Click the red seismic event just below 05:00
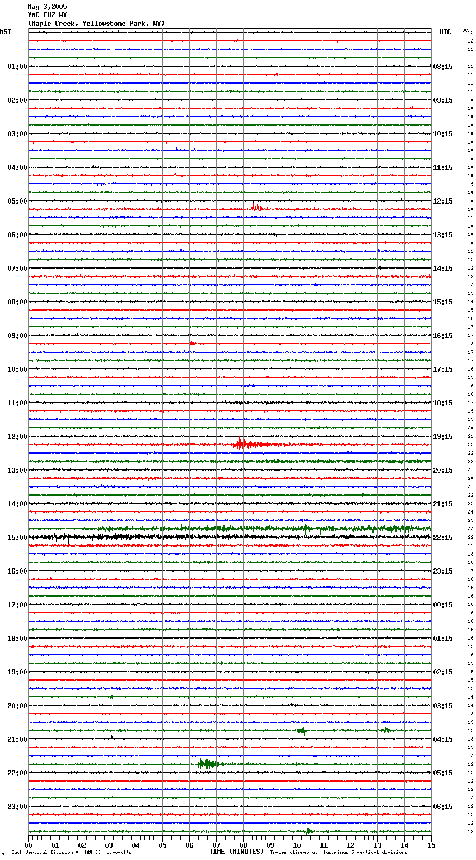476x860 pixels. [256, 208]
